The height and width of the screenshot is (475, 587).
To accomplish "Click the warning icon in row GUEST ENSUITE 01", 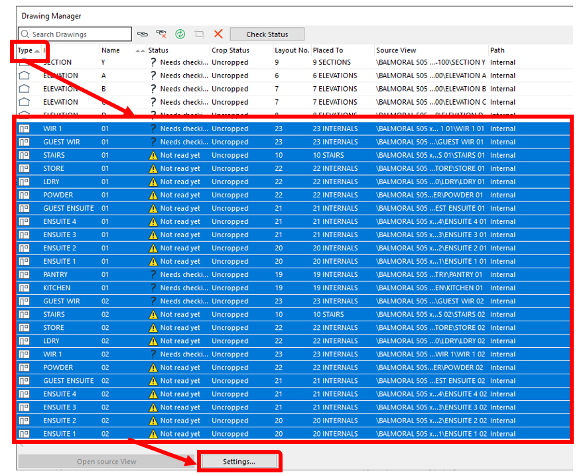I will 153,209.
